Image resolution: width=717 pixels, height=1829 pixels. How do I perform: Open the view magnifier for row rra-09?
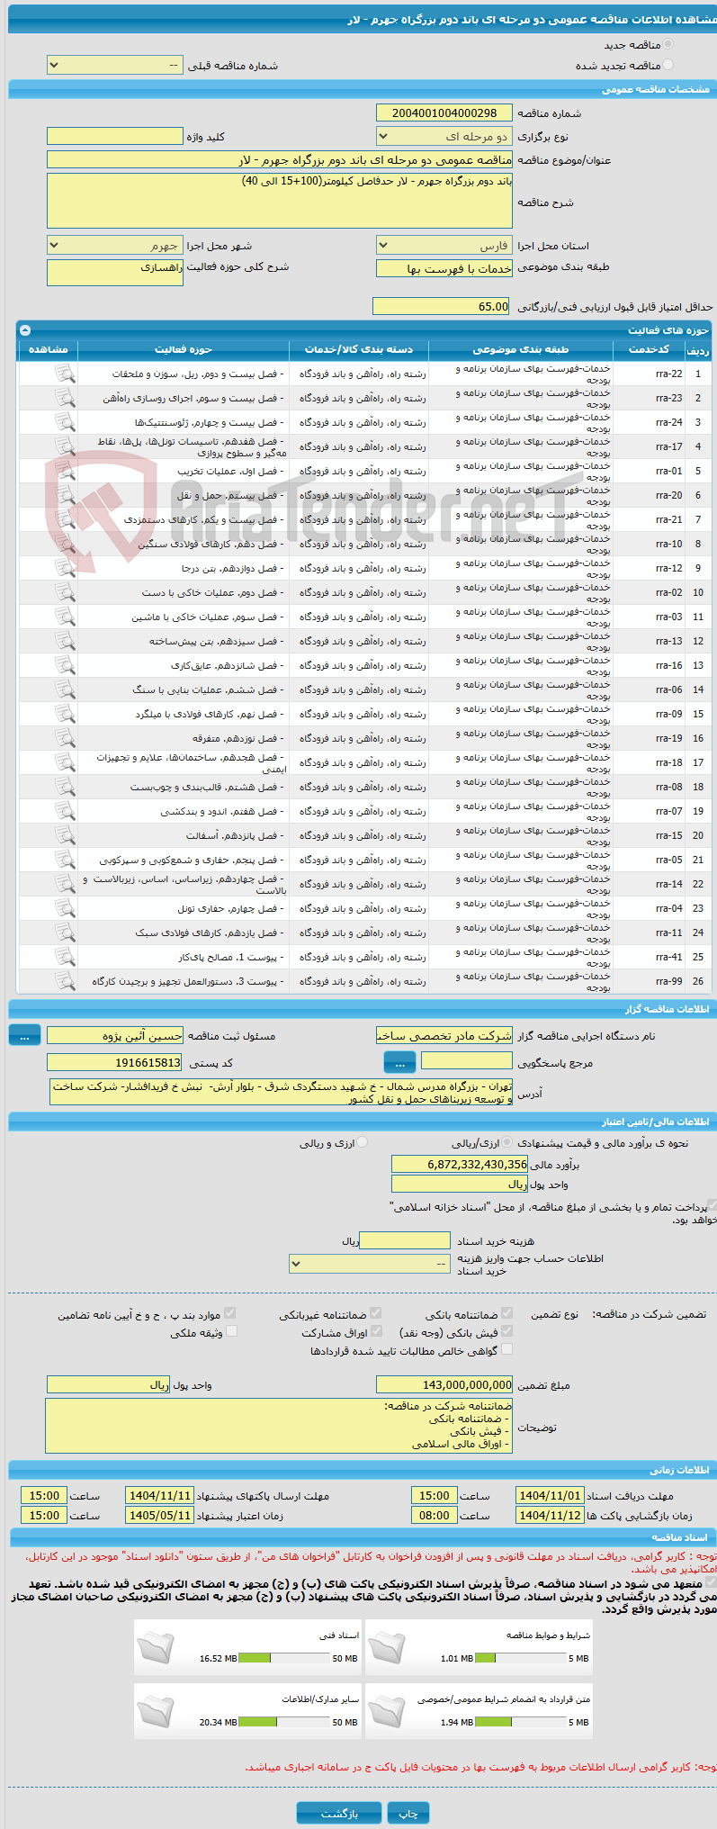(65, 714)
